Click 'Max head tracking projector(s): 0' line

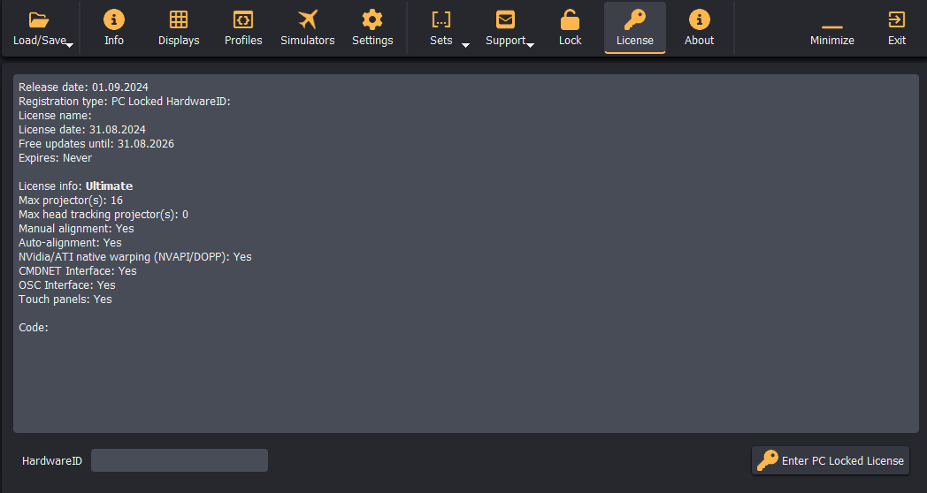click(103, 215)
